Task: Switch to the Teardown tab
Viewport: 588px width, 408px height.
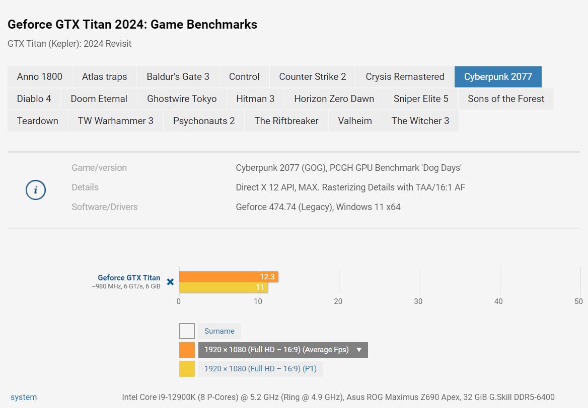Action: 37,121
